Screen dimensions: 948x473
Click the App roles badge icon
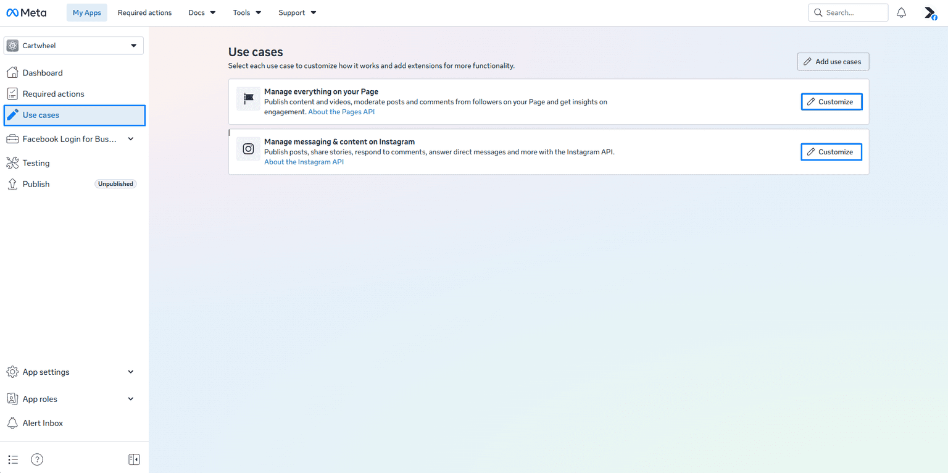pos(12,399)
